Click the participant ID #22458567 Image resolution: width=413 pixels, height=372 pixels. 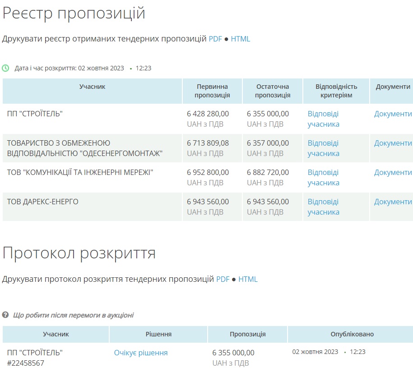click(26, 363)
